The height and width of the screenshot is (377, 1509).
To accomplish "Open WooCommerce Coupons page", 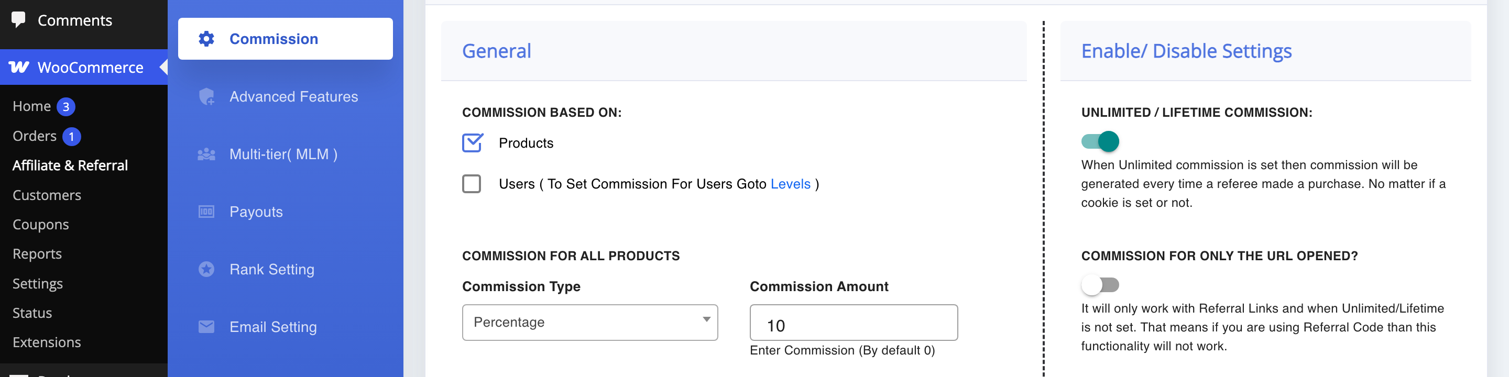I will 40,225.
